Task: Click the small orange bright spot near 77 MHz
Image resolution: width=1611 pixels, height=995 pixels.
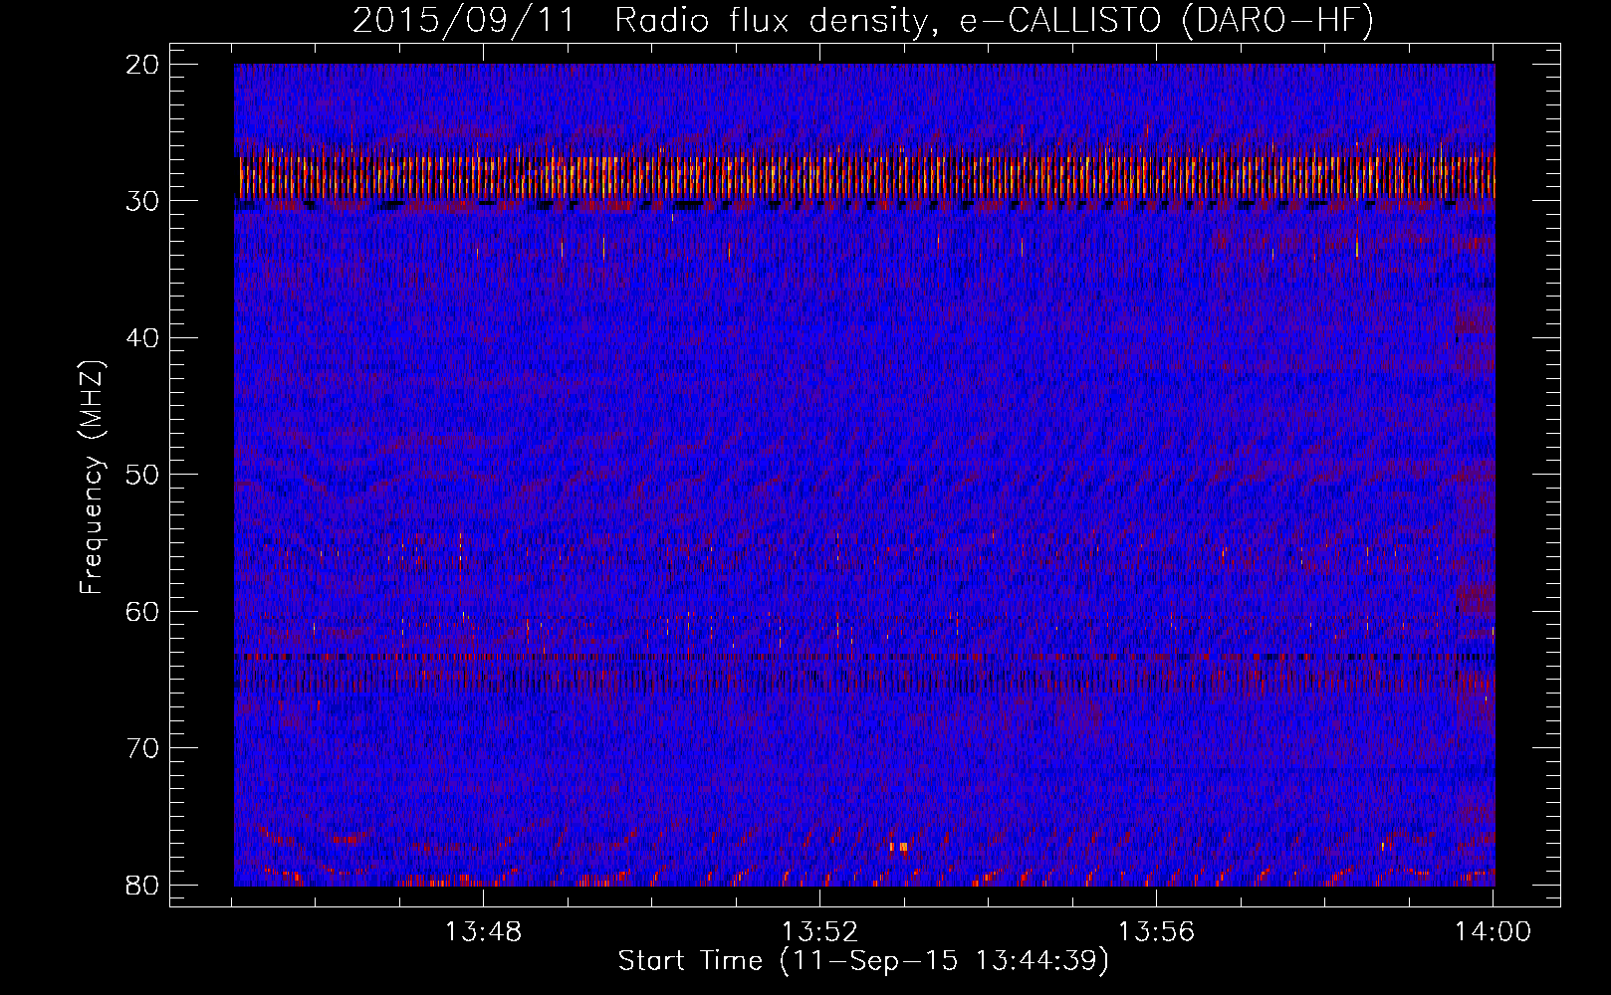Action: tap(899, 847)
